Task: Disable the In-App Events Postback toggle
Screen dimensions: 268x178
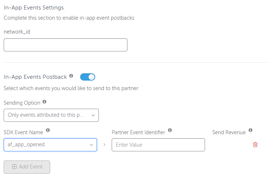Action: pos(88,77)
